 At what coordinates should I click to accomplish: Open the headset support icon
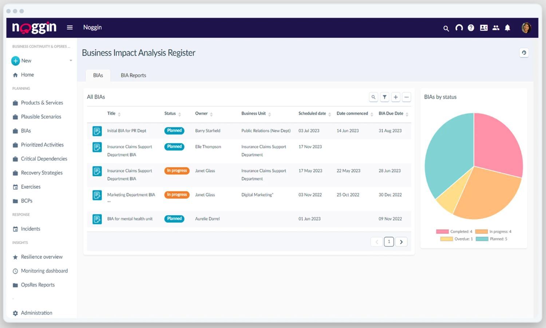click(x=459, y=28)
